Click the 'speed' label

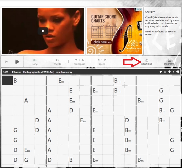[x=102, y=64]
